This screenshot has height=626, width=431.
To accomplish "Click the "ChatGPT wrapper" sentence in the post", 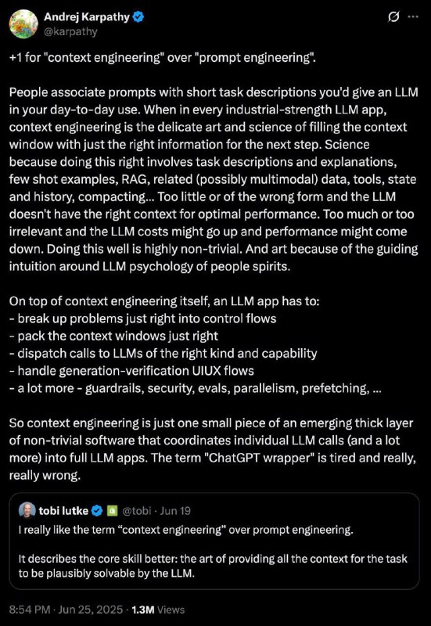I will pos(212,466).
